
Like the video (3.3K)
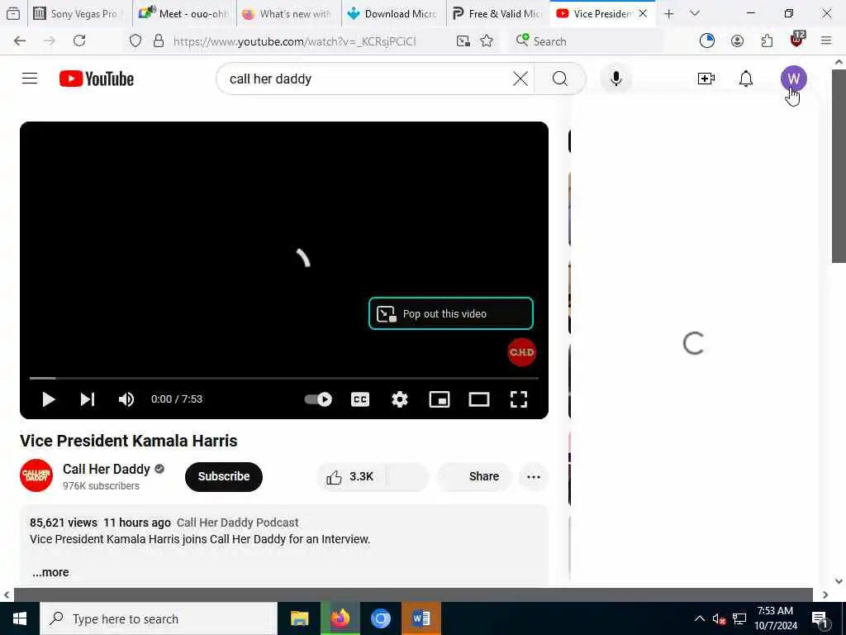pos(349,476)
